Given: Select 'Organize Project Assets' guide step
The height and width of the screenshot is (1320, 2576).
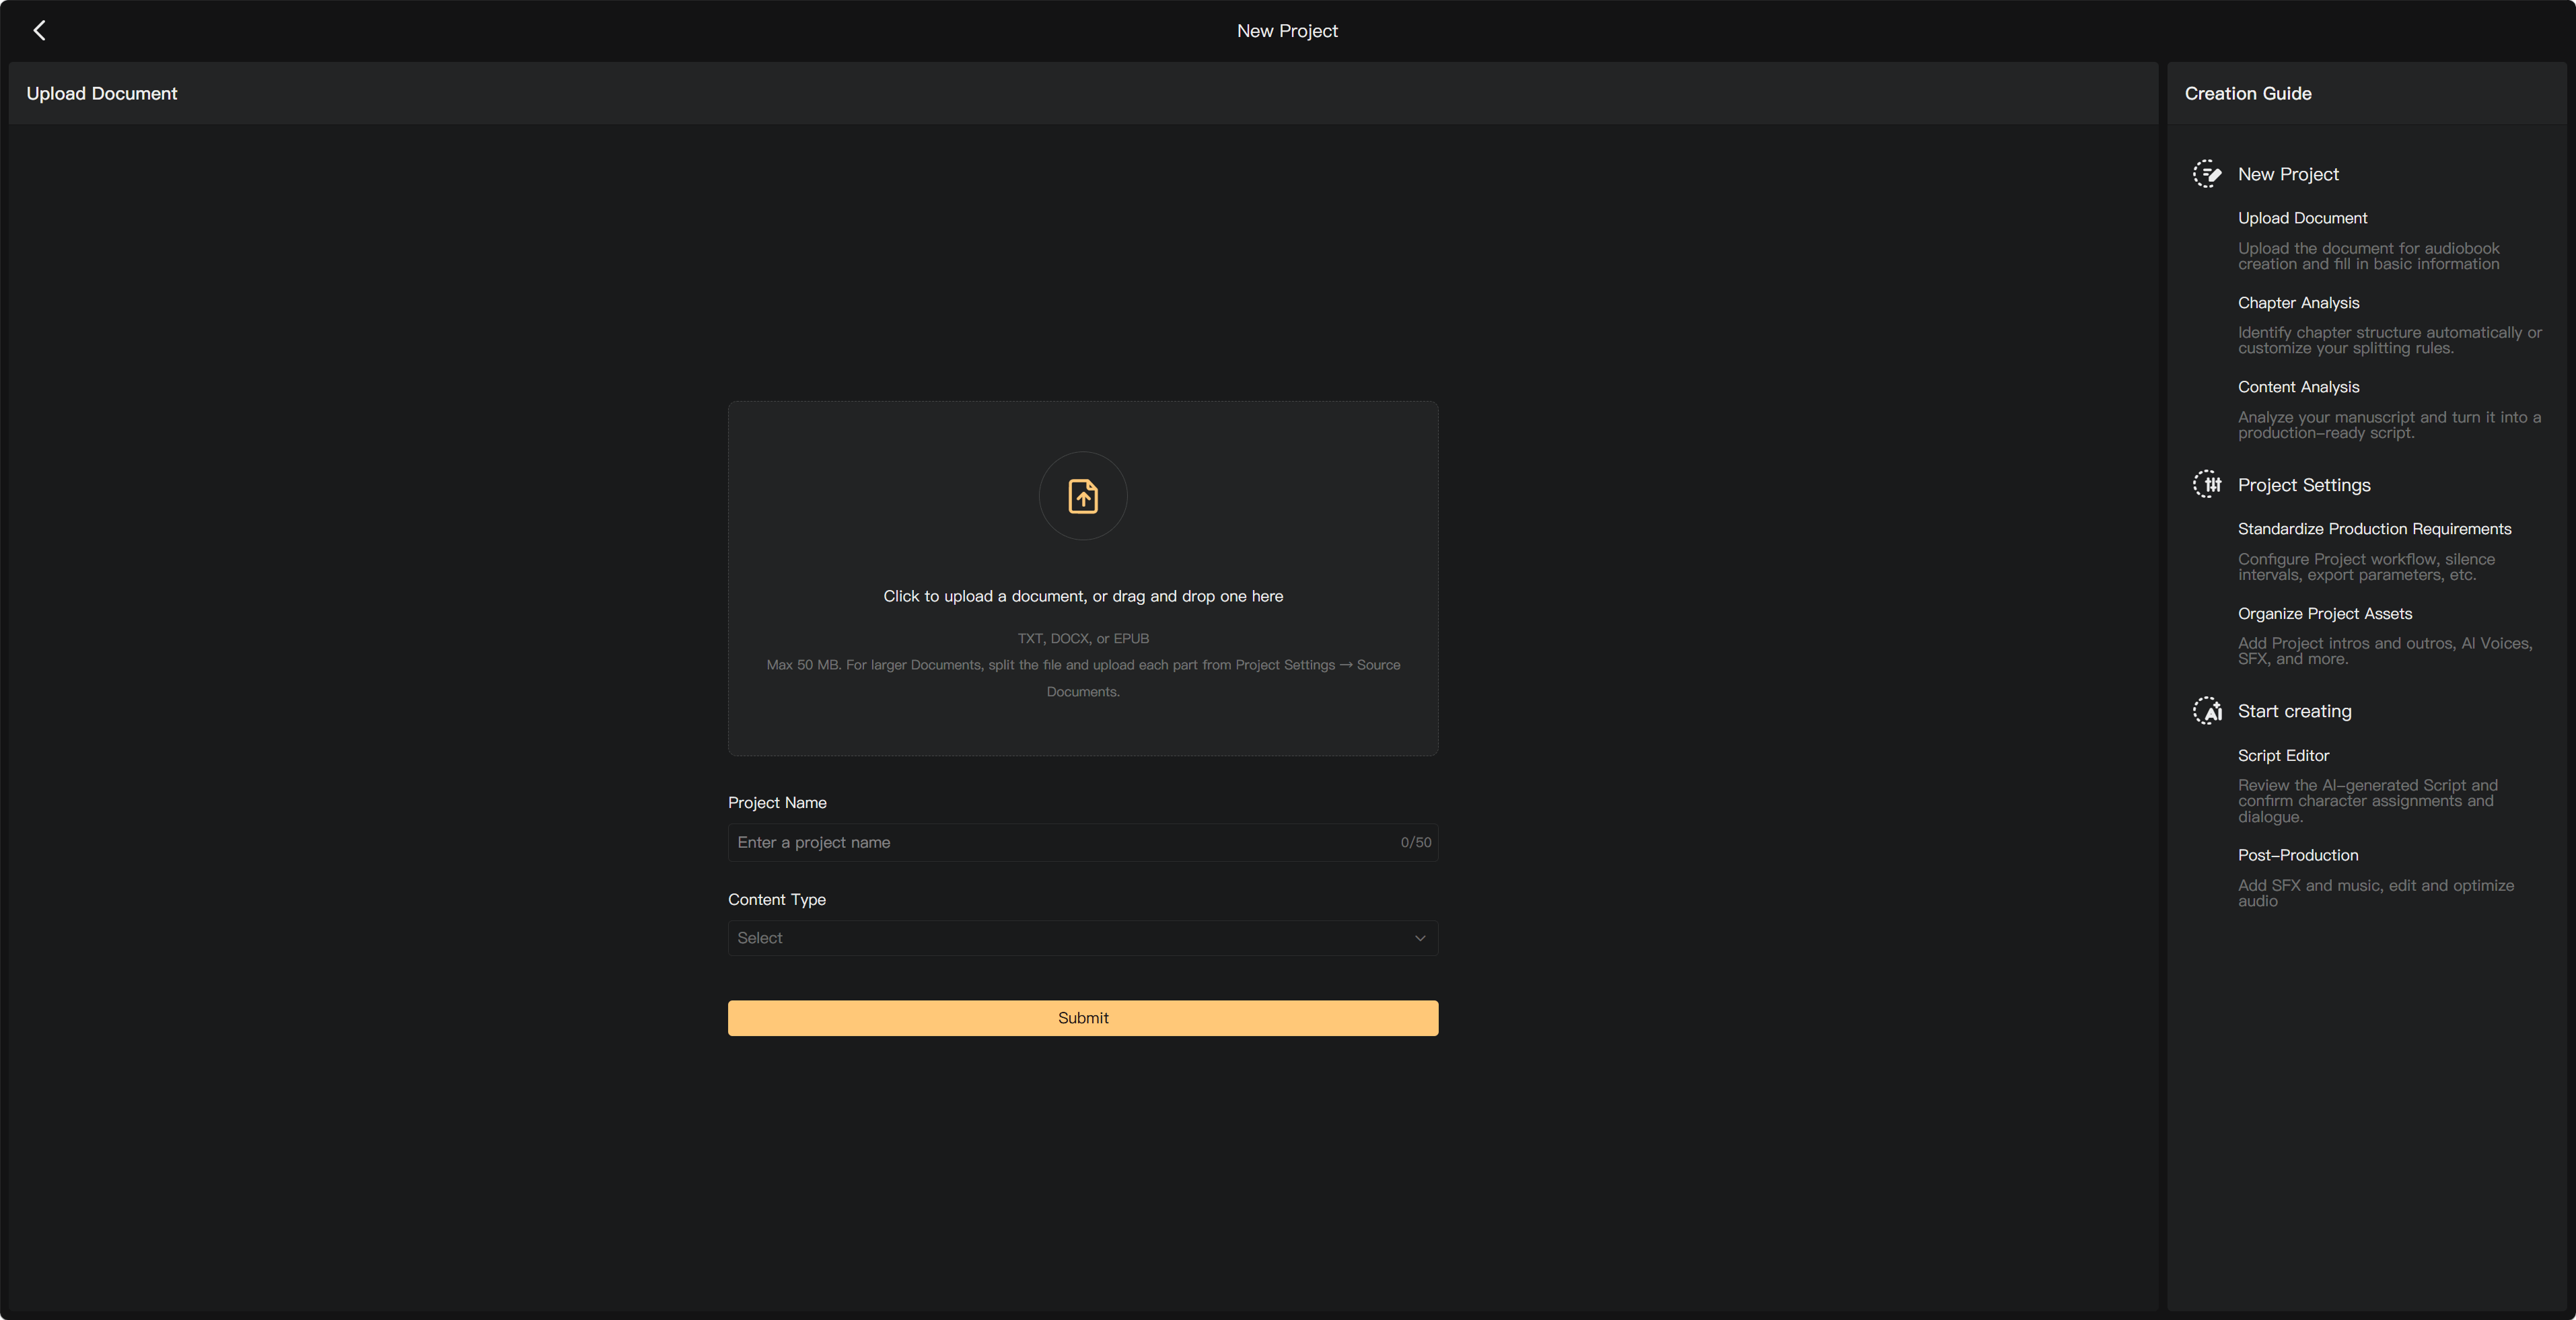Looking at the screenshot, I should (x=2325, y=614).
